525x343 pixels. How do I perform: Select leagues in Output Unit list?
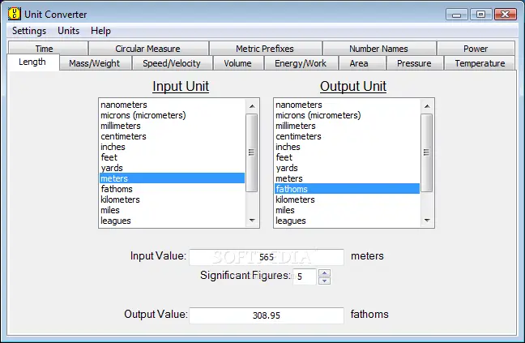tap(348, 221)
